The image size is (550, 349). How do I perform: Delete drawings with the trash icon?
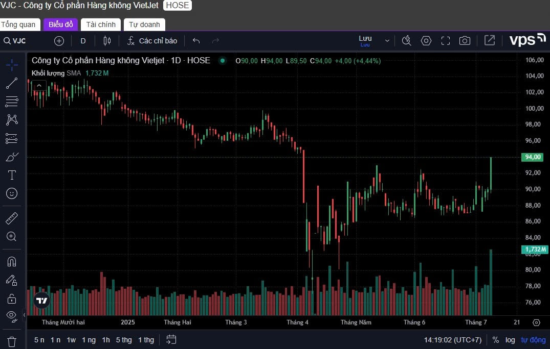coord(11,341)
